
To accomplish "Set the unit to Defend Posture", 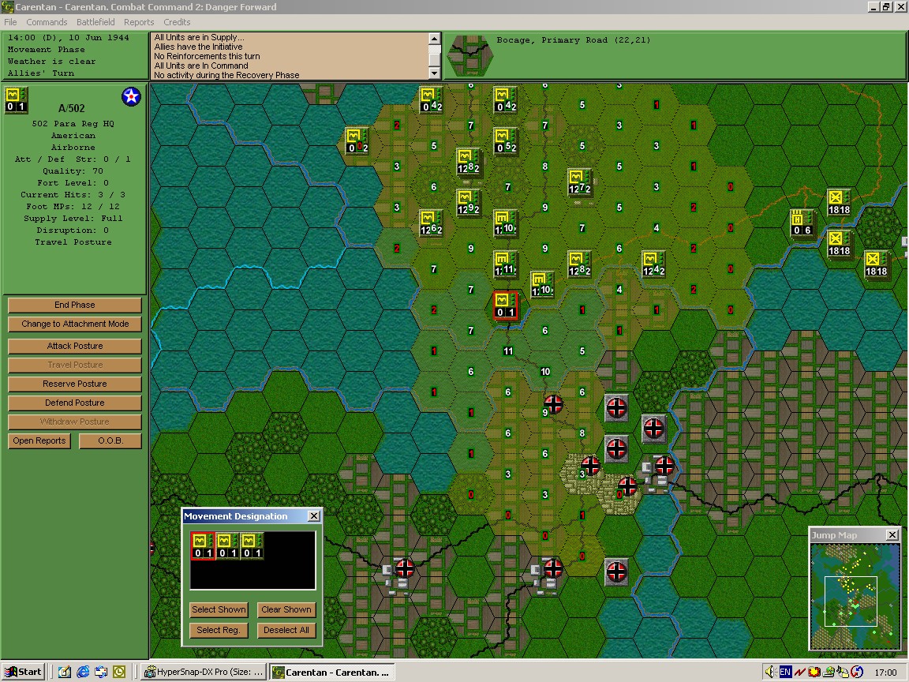I will [75, 403].
